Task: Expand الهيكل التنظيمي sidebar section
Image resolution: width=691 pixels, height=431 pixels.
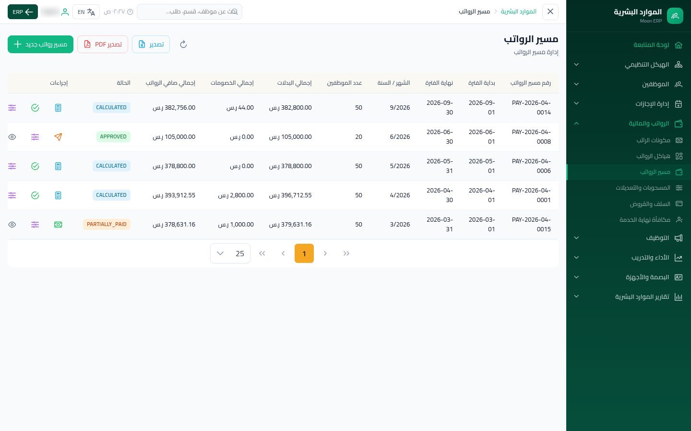Action: 629,65
